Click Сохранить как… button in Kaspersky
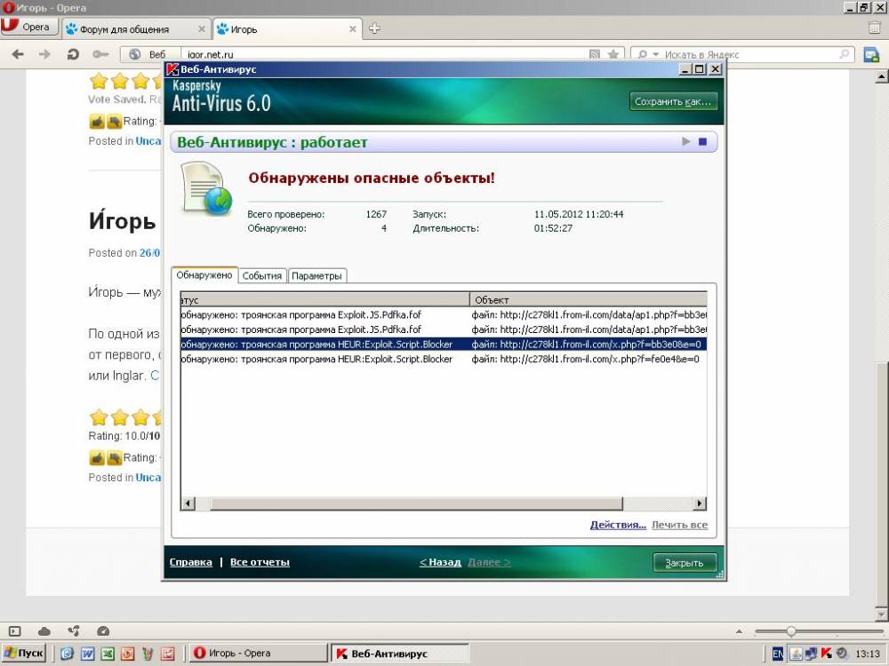The height and width of the screenshot is (666, 889). tap(673, 101)
